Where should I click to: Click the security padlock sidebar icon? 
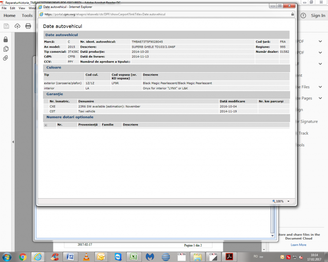point(5,39)
